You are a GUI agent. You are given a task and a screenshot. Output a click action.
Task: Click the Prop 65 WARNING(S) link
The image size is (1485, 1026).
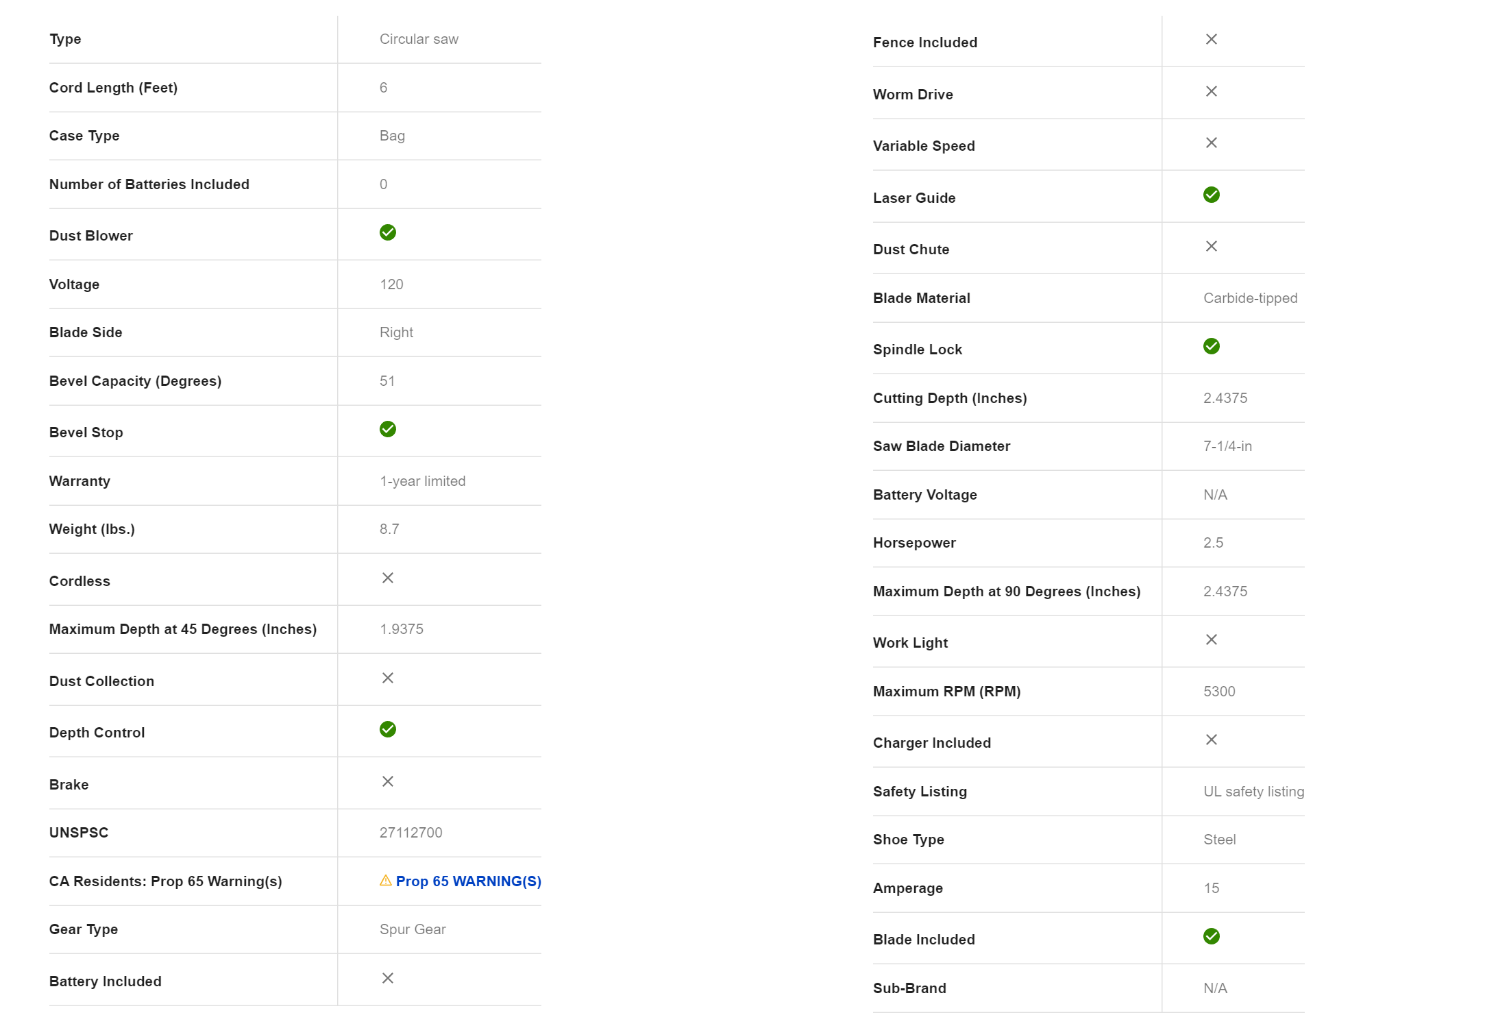[x=468, y=881]
